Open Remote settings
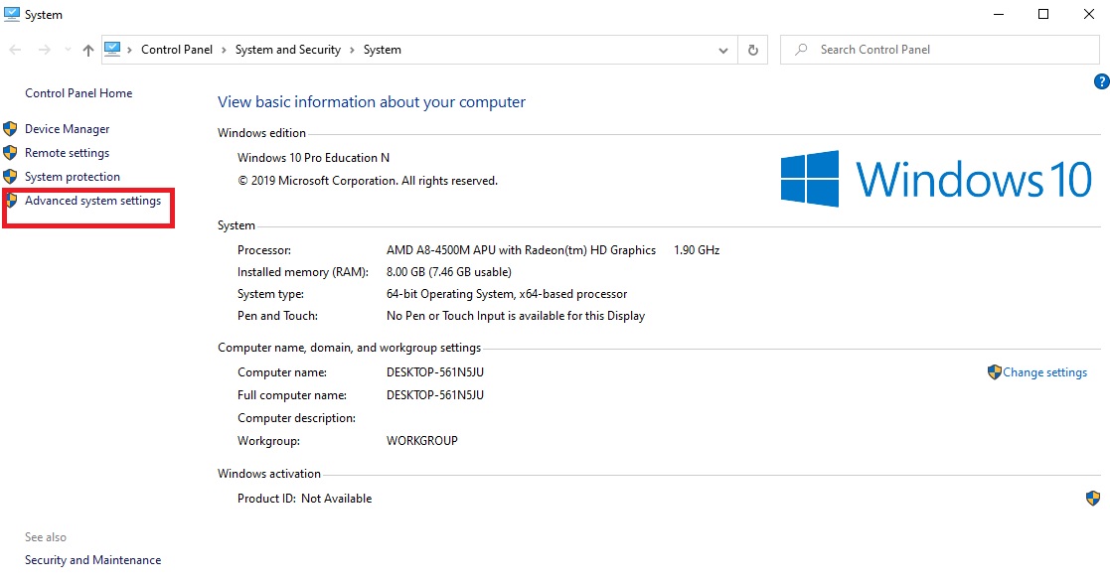Image resolution: width=1110 pixels, height=585 pixels. point(68,153)
